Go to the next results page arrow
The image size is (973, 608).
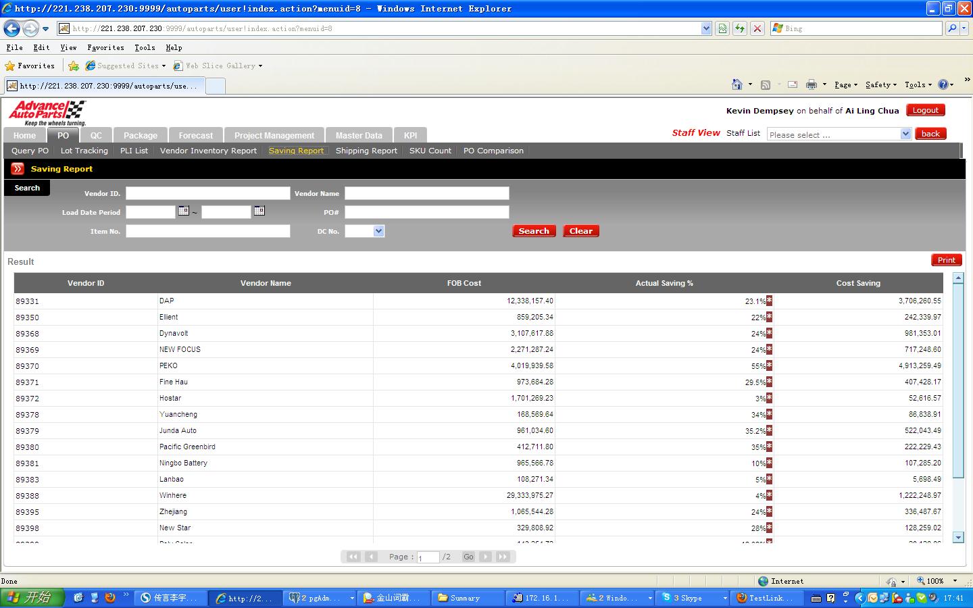[x=485, y=557]
